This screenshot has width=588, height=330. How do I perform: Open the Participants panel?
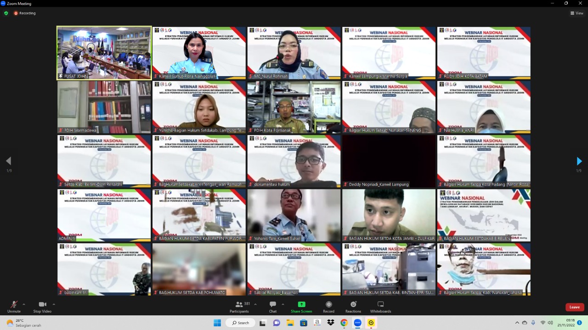pos(239,306)
